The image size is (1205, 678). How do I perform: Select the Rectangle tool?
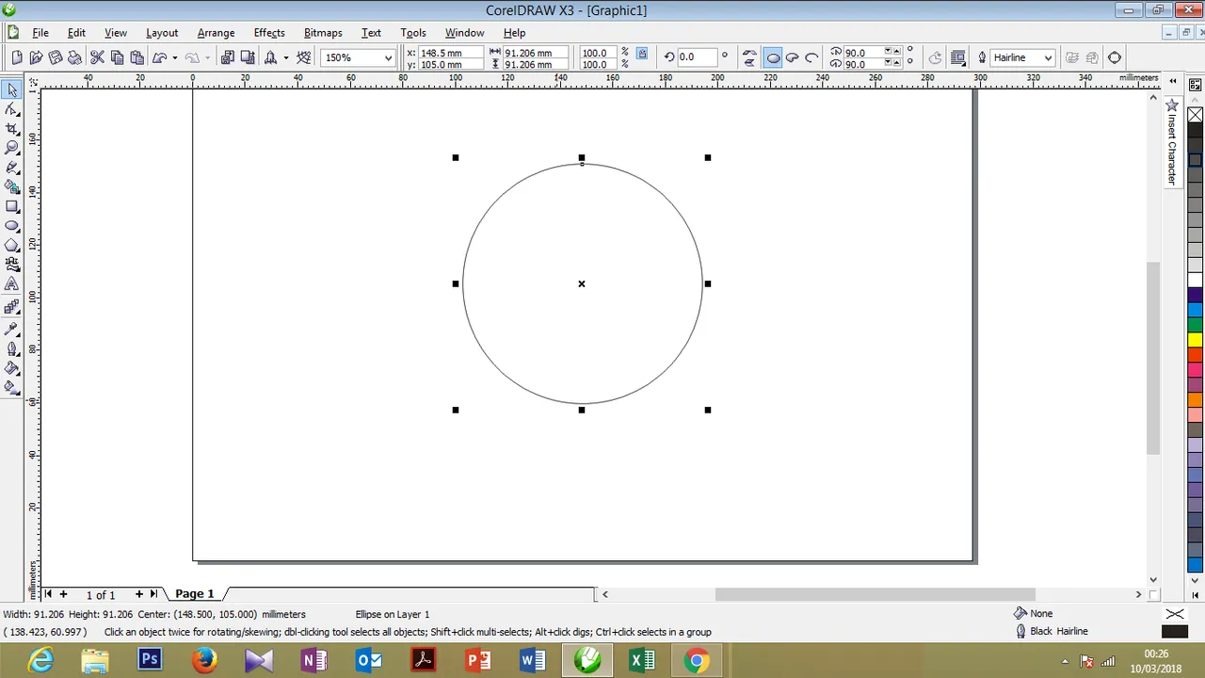[x=12, y=206]
